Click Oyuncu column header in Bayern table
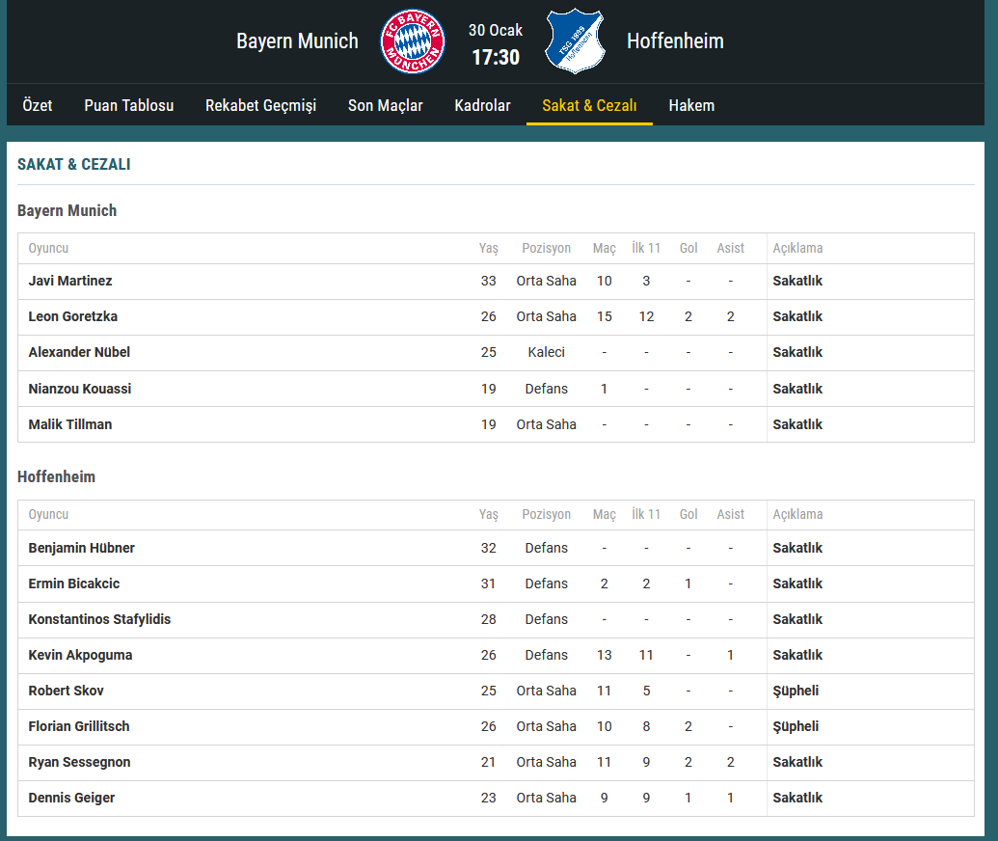 point(48,248)
